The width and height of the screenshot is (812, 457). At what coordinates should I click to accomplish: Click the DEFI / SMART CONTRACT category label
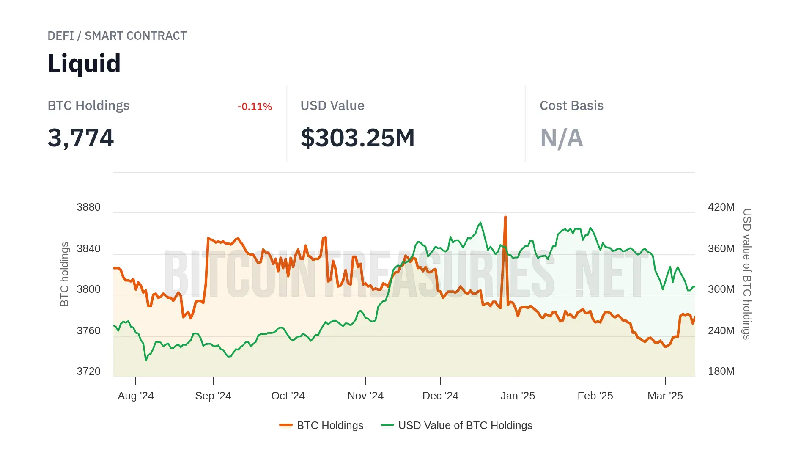[117, 36]
